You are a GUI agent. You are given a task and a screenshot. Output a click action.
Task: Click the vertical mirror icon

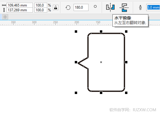[124, 8]
